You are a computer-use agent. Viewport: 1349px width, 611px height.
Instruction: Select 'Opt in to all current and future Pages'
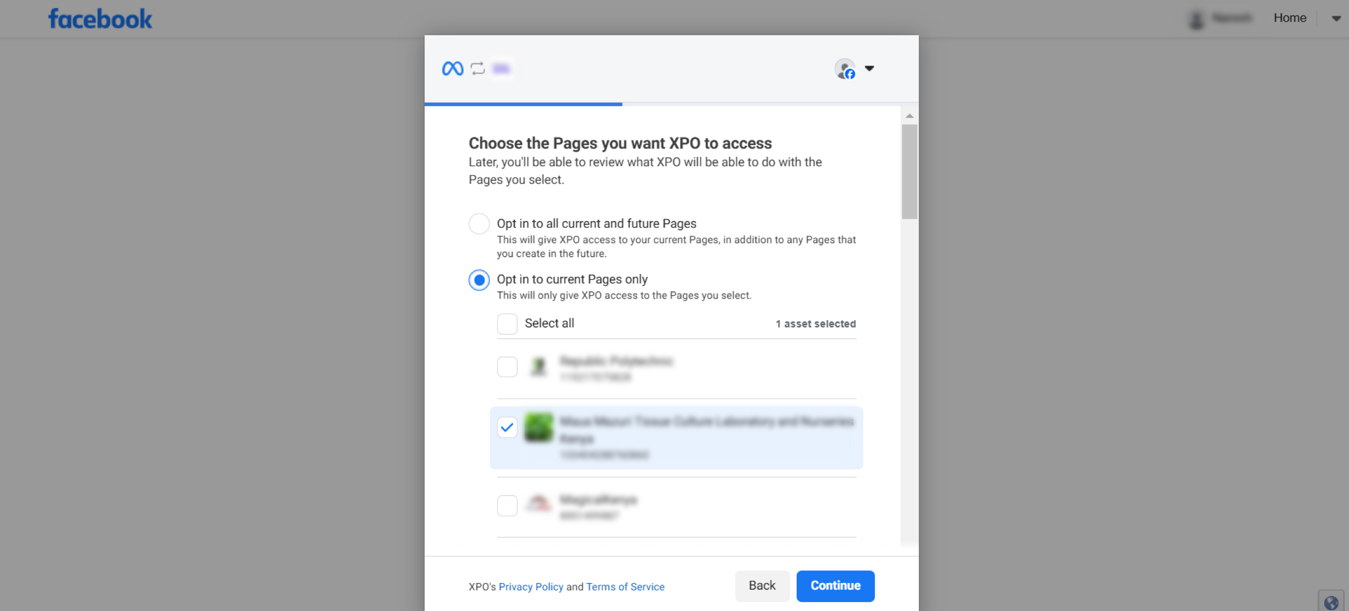(x=479, y=224)
